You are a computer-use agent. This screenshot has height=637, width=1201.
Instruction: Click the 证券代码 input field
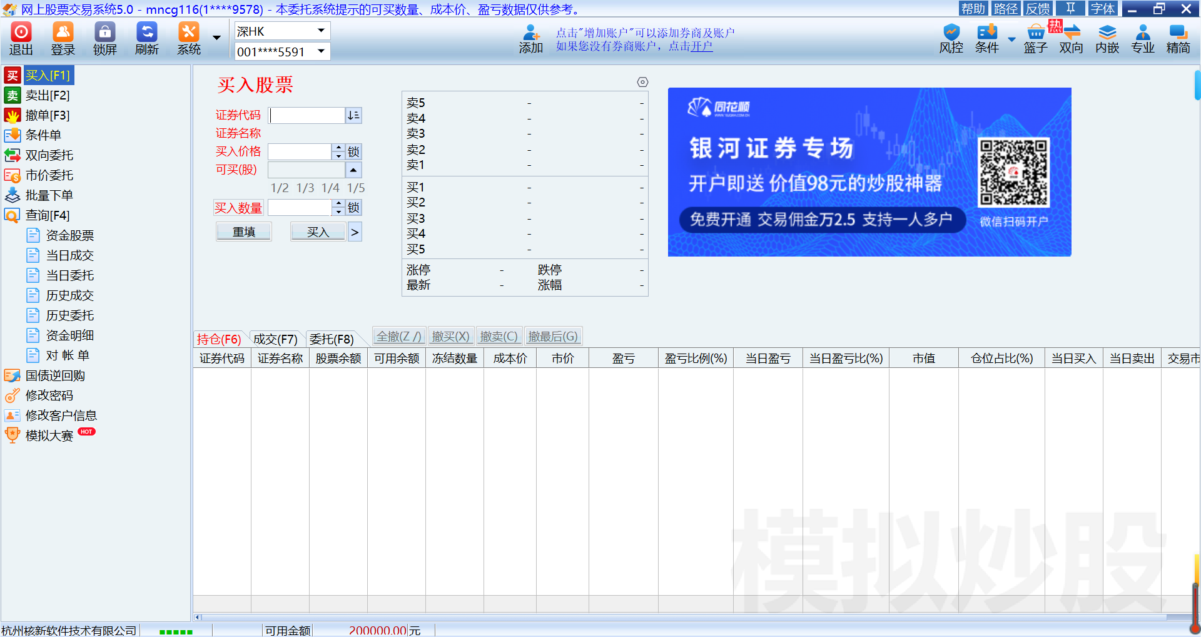point(307,116)
